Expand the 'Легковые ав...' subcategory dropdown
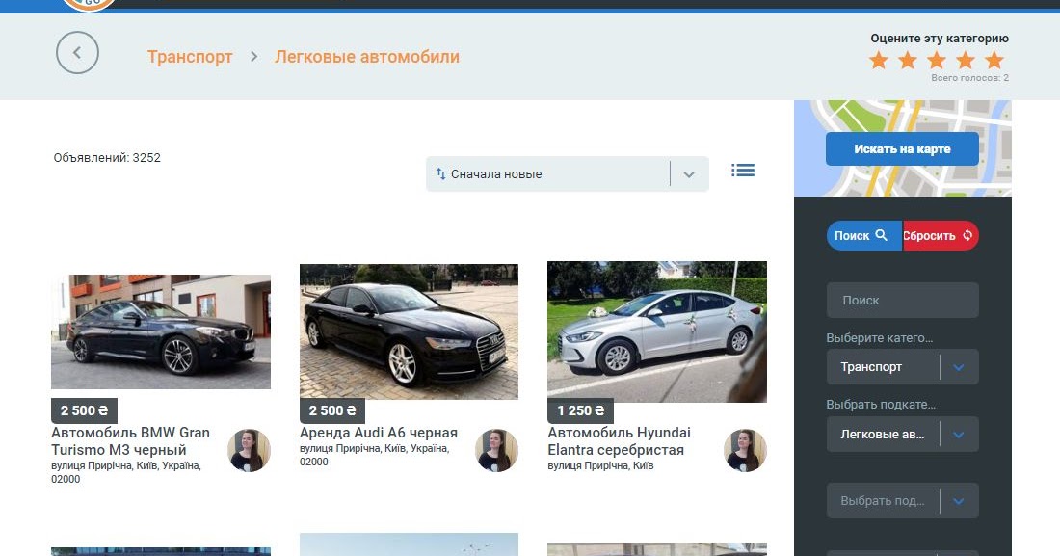1060x556 pixels. click(x=902, y=435)
